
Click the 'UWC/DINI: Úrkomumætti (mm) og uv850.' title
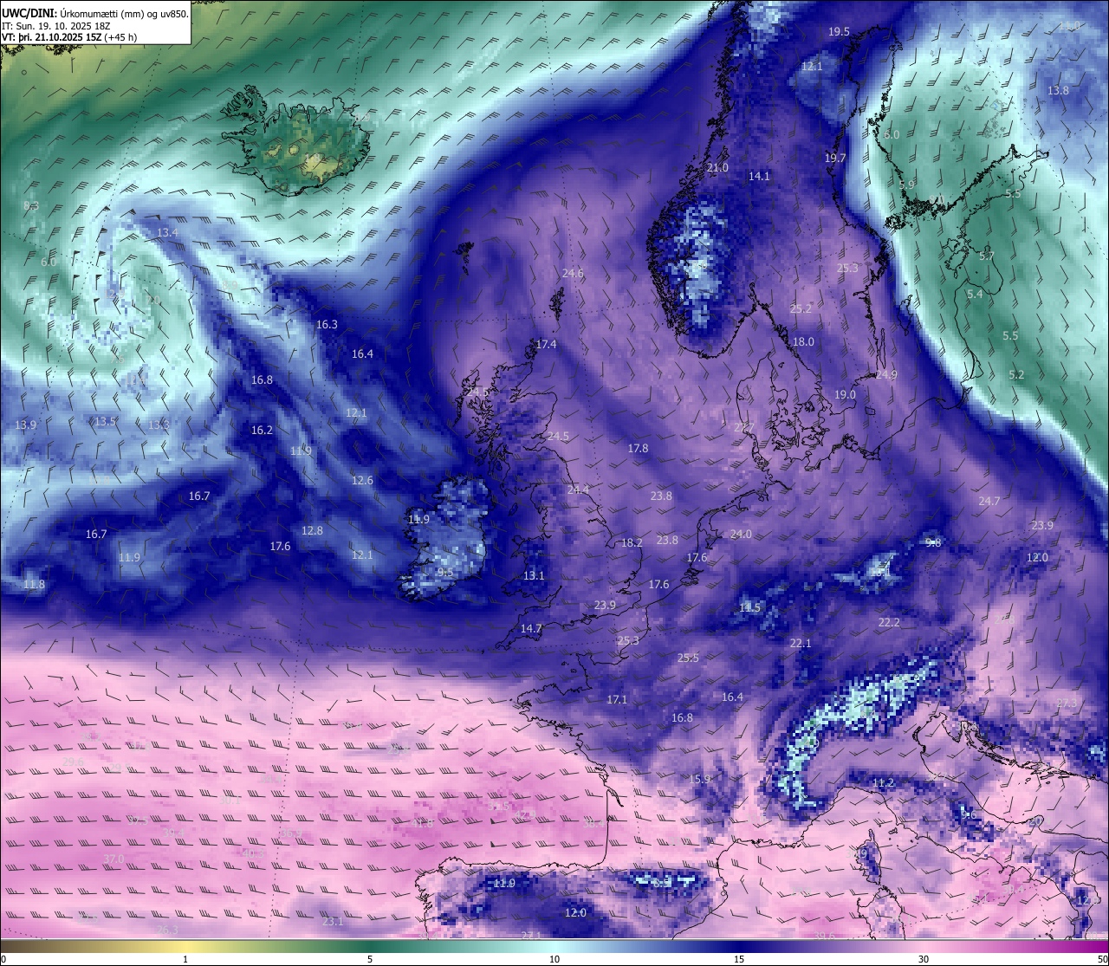tap(95, 13)
